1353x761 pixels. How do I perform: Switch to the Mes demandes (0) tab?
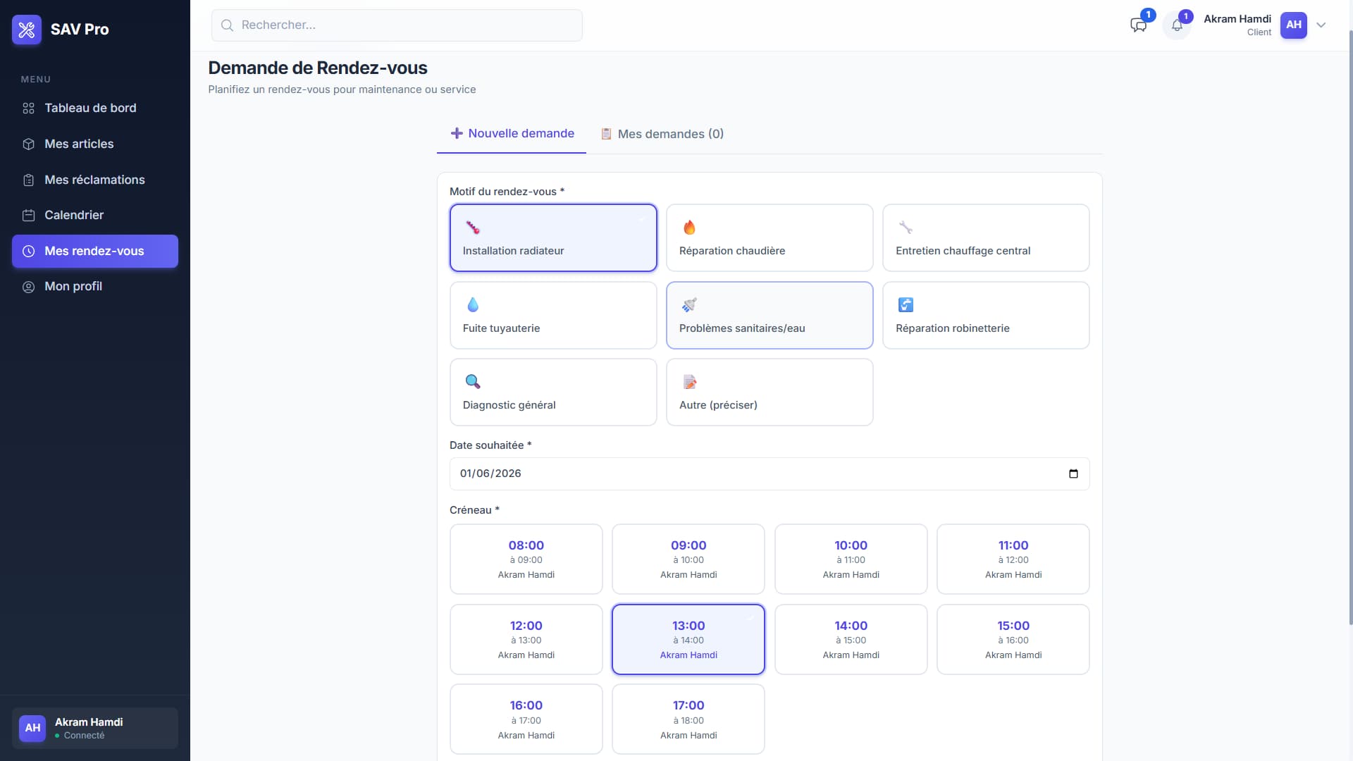[662, 134]
